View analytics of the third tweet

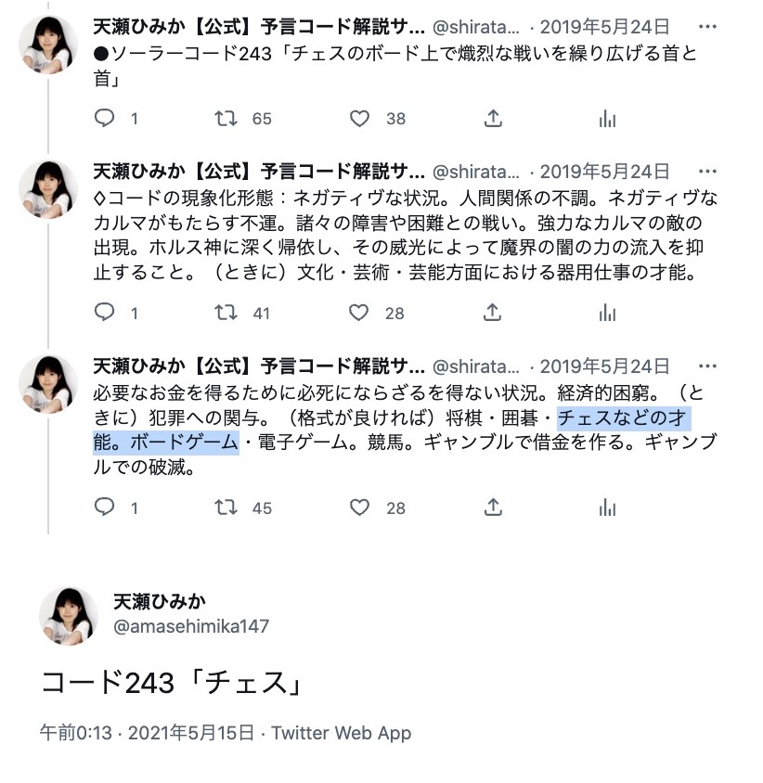(x=607, y=507)
